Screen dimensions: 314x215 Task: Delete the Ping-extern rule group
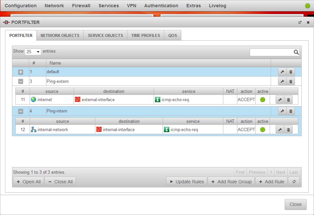pos(291,81)
